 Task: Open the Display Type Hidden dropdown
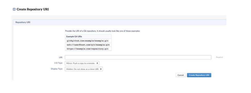point(84,69)
